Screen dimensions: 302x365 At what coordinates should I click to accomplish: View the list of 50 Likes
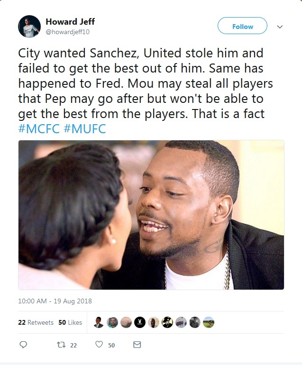tap(70, 322)
